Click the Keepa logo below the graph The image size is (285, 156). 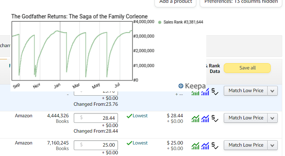pos(192,86)
